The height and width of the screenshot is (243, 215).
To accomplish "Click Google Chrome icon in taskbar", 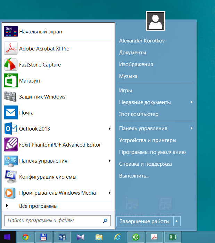I will tap(25, 237).
